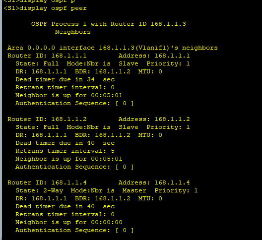Click second neighbor's 'Neighbor is up for 00:05:01'
This screenshot has height=240, width=262.
tap(69, 159)
